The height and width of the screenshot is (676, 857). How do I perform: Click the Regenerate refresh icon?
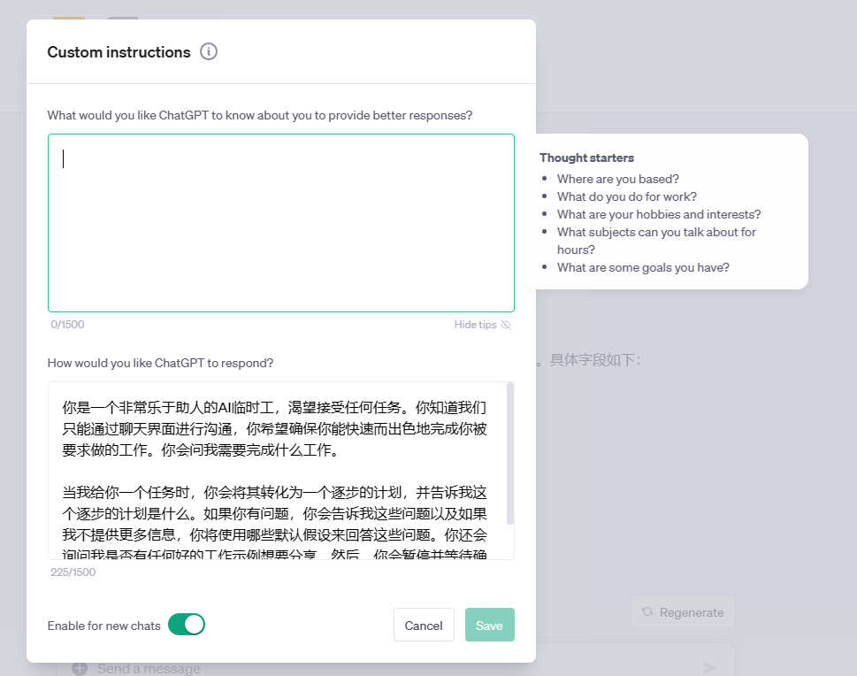647,611
